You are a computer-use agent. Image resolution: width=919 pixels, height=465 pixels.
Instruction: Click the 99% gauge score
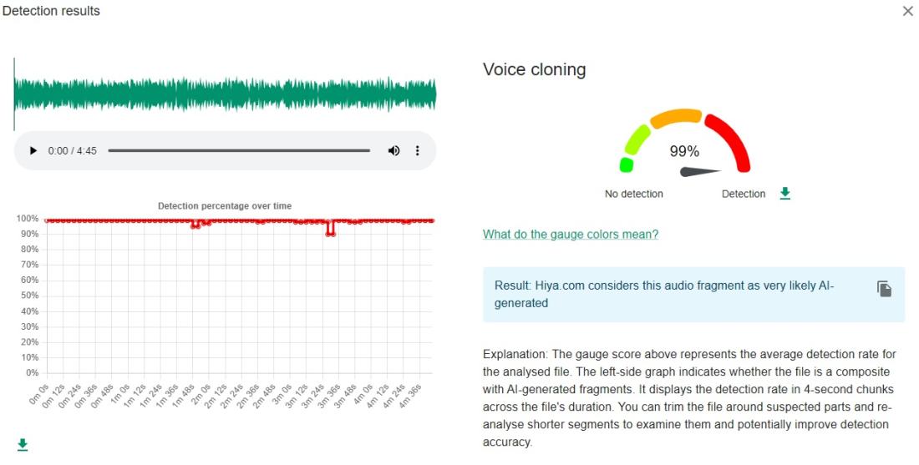pos(684,151)
